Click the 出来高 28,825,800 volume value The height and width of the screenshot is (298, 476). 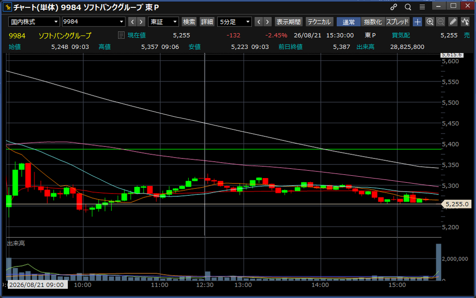click(x=407, y=47)
